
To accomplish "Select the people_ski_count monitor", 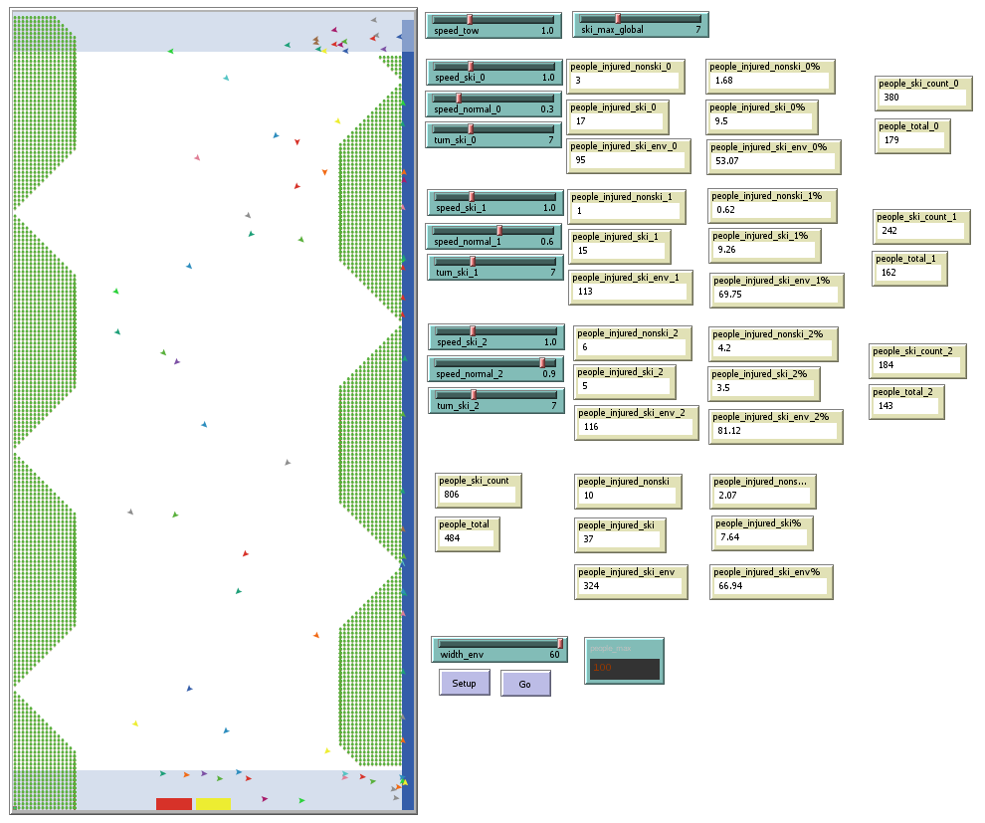I will 478,489.
